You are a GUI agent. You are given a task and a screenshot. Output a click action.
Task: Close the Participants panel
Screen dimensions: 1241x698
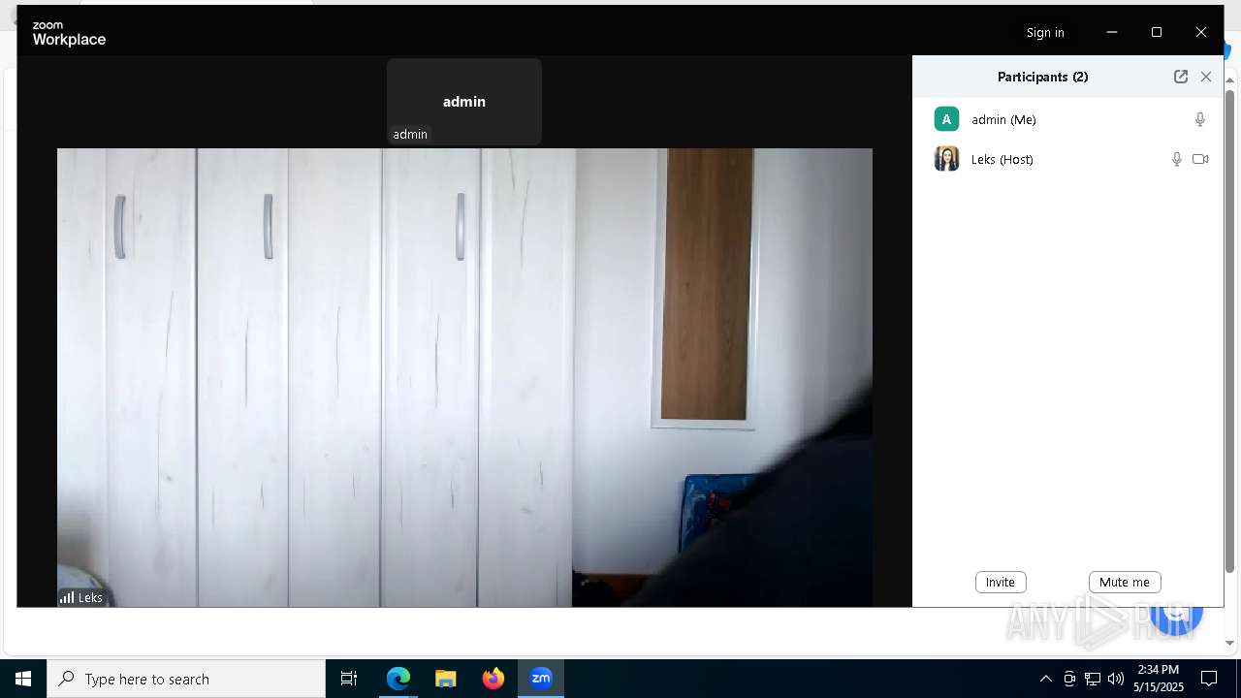pos(1206,77)
